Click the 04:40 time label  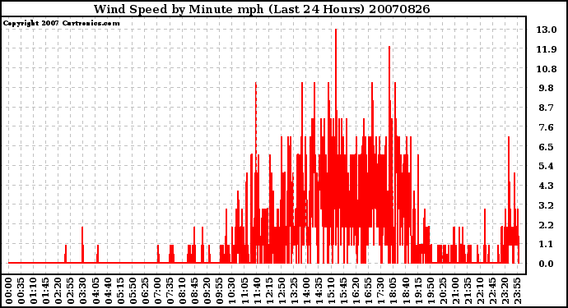pos(108,292)
